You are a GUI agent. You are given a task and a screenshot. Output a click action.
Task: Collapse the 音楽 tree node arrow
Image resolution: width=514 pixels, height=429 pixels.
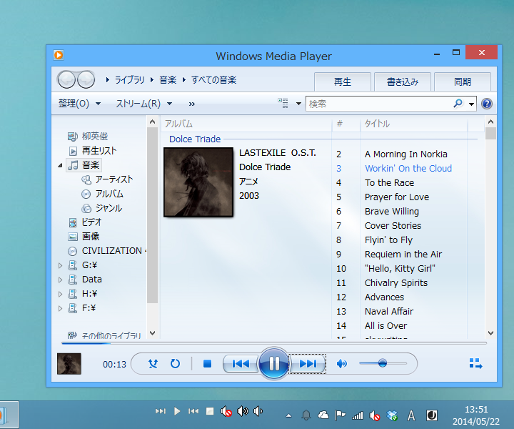pyautogui.click(x=60, y=165)
